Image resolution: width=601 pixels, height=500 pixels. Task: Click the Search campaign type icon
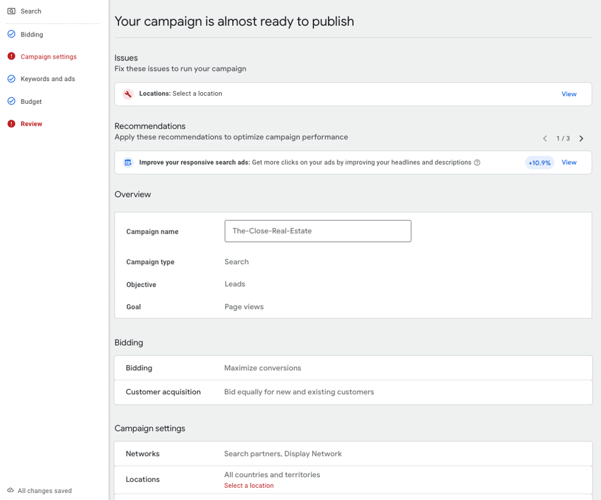tap(12, 11)
